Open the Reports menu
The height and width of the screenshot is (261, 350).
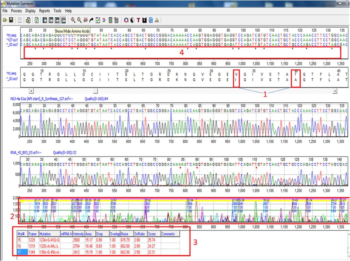coord(45,11)
